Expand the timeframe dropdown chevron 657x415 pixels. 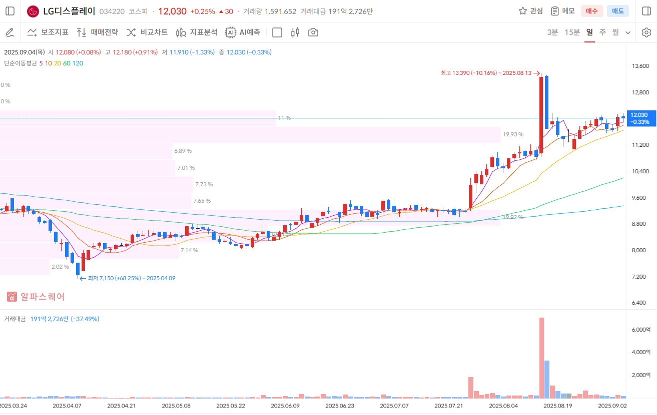[x=628, y=33]
